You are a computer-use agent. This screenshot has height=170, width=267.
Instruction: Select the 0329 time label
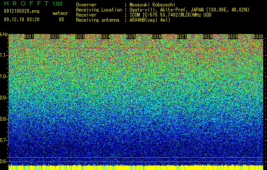pos(233,37)
